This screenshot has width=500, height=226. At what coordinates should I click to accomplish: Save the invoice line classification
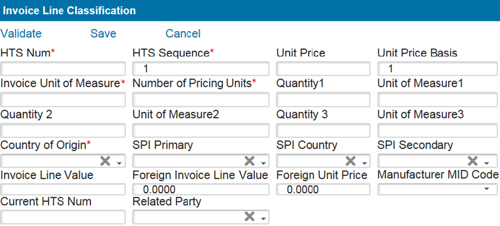tap(103, 34)
